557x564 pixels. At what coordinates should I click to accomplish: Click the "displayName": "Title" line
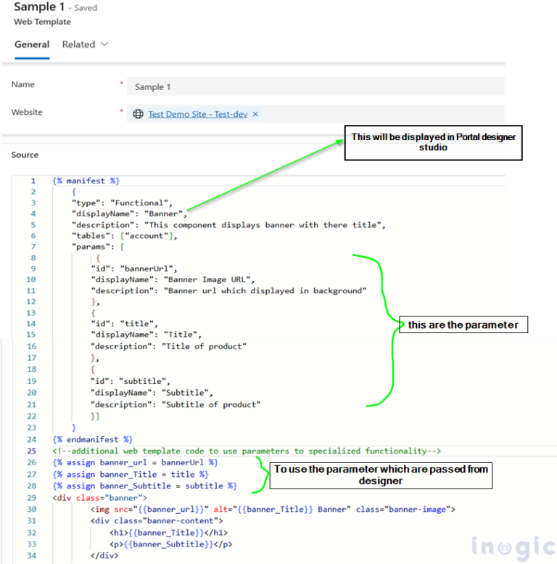pos(146,335)
